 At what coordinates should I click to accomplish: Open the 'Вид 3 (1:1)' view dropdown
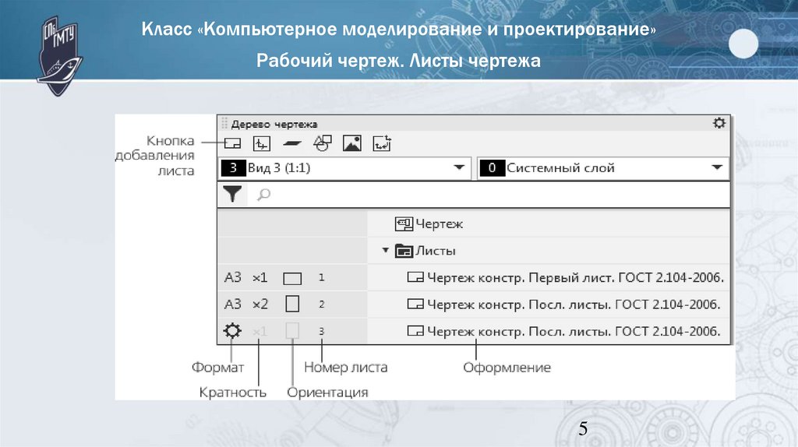(x=458, y=167)
